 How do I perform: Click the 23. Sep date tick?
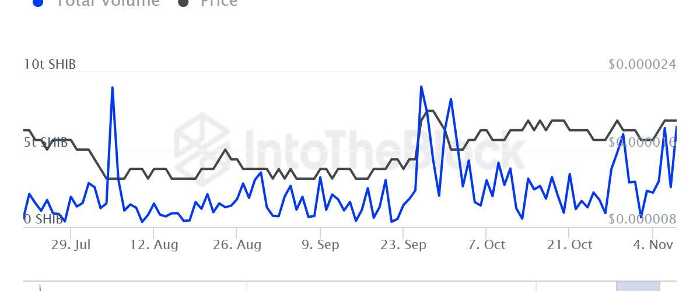click(402, 245)
